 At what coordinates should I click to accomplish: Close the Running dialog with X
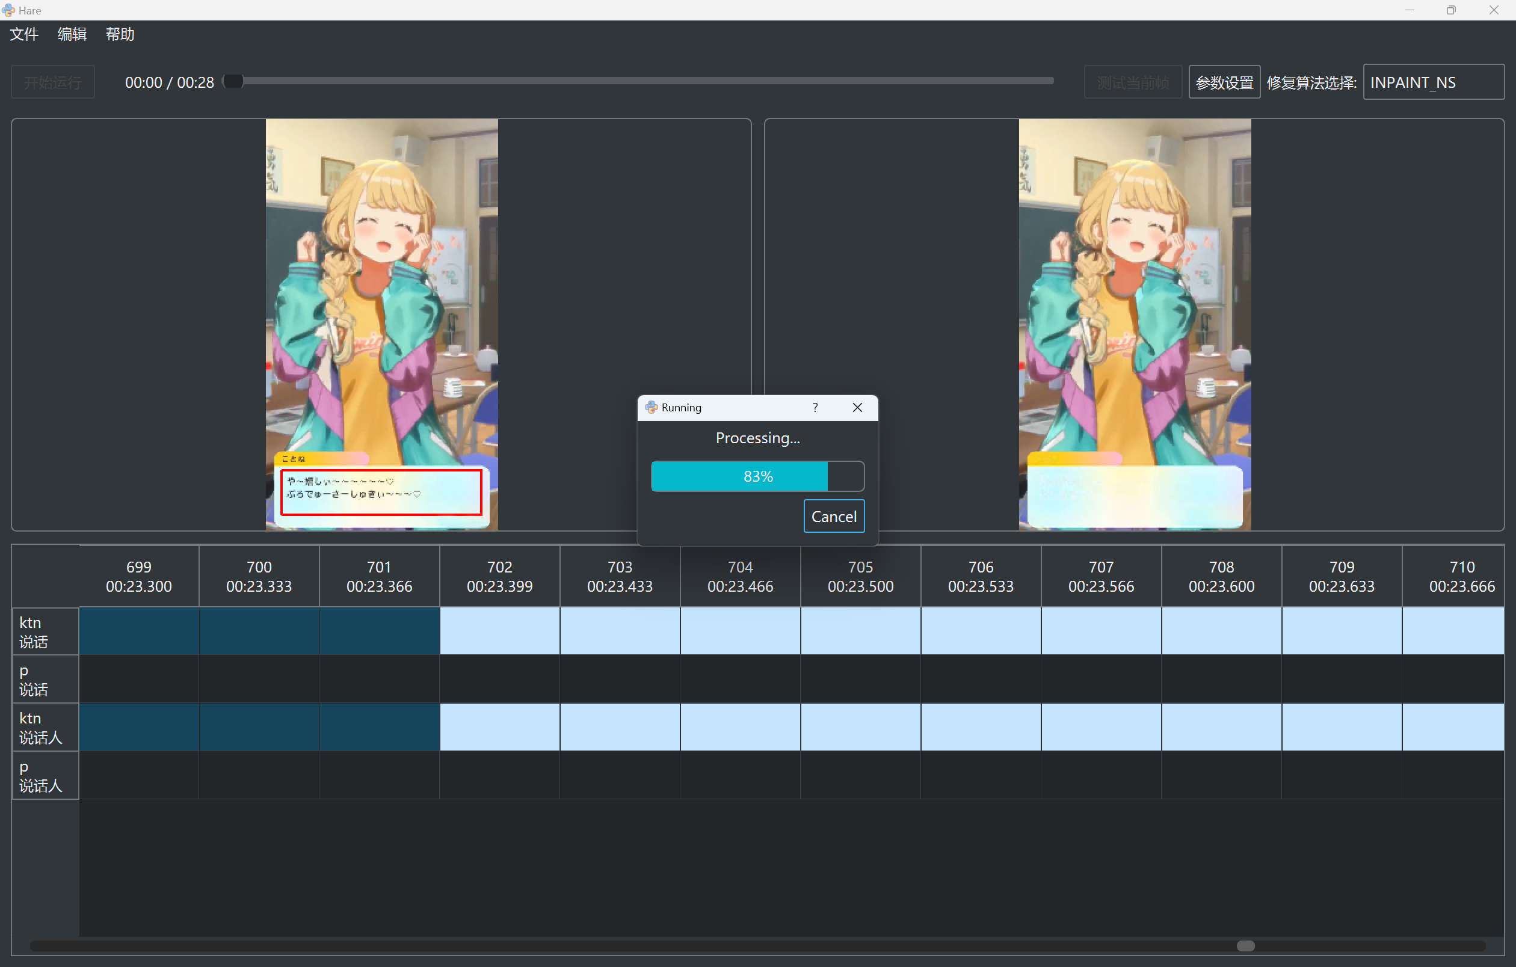(857, 407)
